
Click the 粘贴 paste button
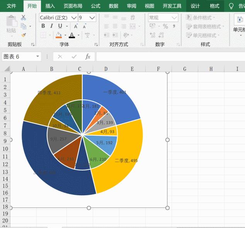point(11,25)
